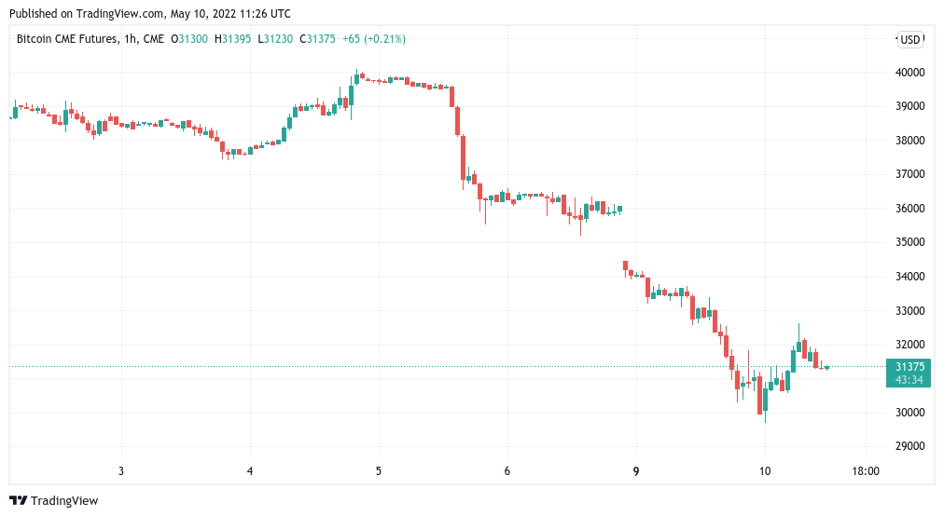Select date 9 on the time axis

tap(635, 471)
